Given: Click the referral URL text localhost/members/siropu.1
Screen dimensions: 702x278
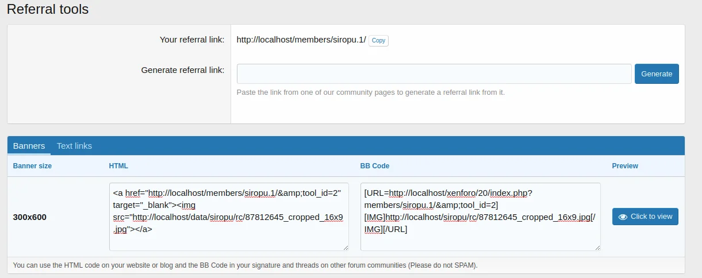Looking at the screenshot, I should pos(301,40).
